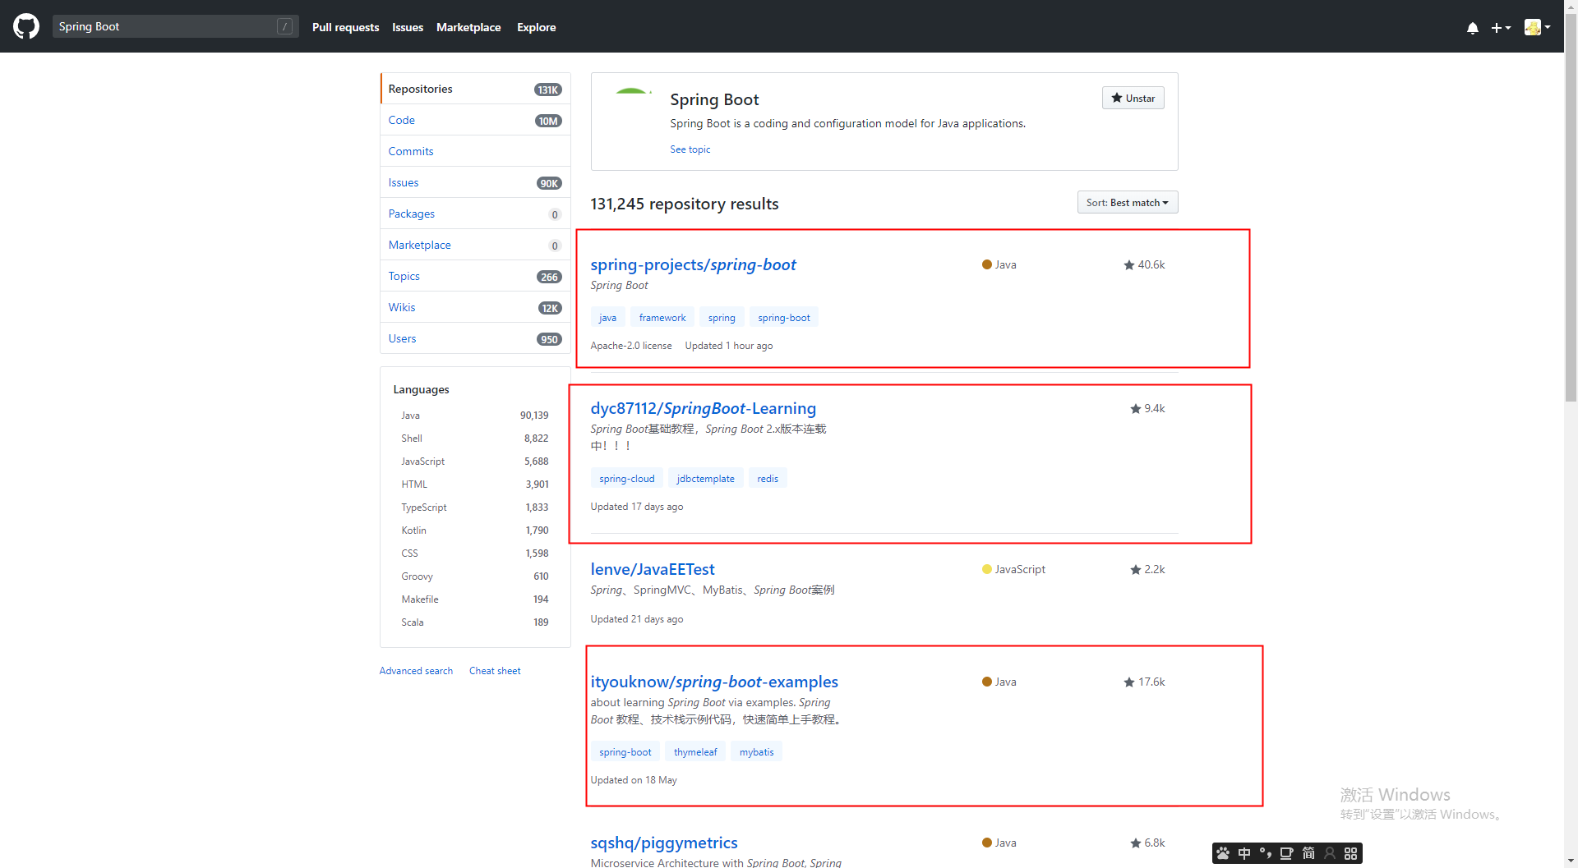Click the IME paw icon in tray
Image resolution: width=1578 pixels, height=868 pixels.
pos(1223,853)
